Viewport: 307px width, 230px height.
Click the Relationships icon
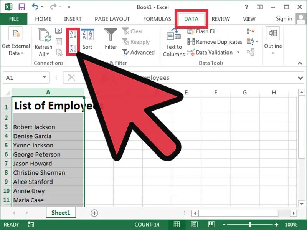click(x=250, y=52)
